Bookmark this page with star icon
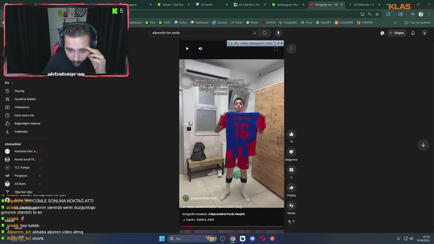The image size is (434, 244). tap(377, 14)
